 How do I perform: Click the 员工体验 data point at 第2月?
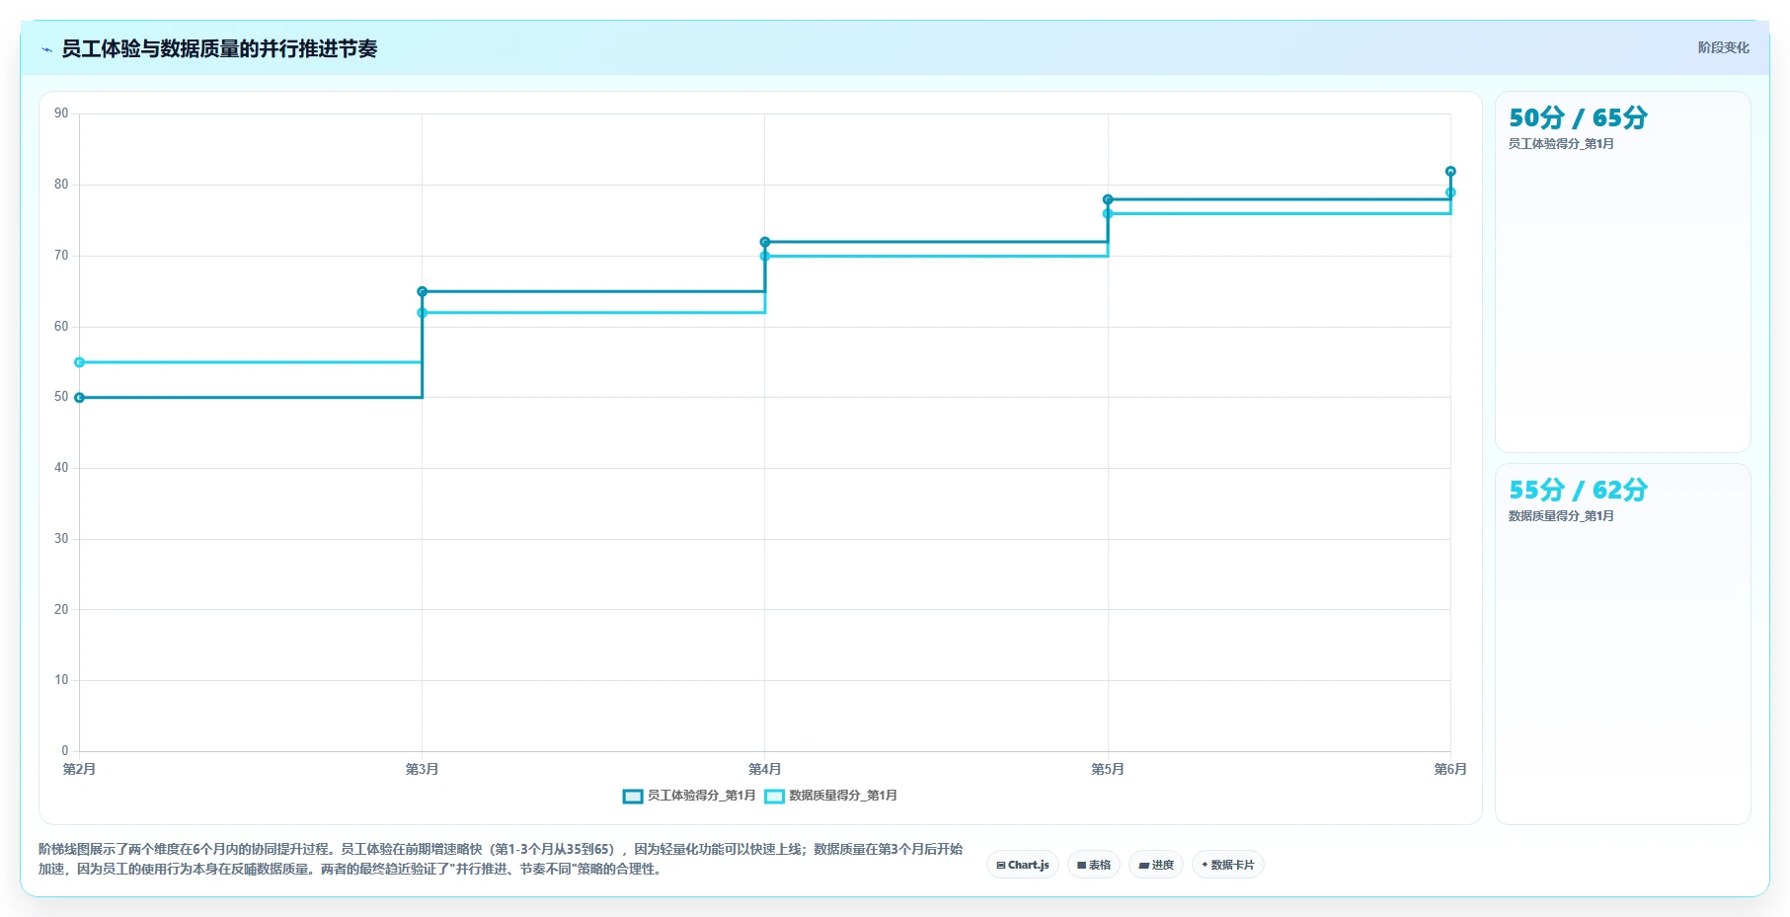pos(80,398)
